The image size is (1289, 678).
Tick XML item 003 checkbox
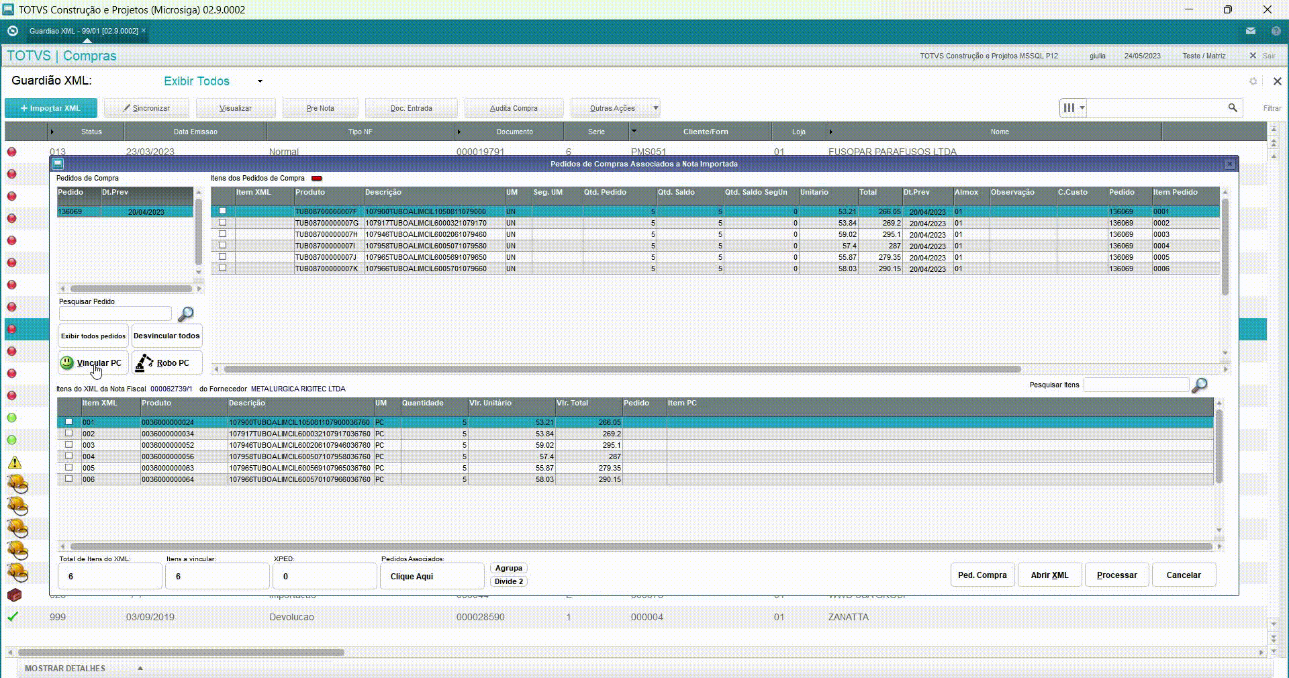click(68, 444)
